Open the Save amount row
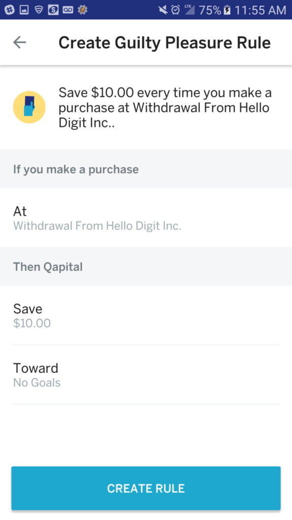This screenshot has width=292, height=520. [146, 315]
